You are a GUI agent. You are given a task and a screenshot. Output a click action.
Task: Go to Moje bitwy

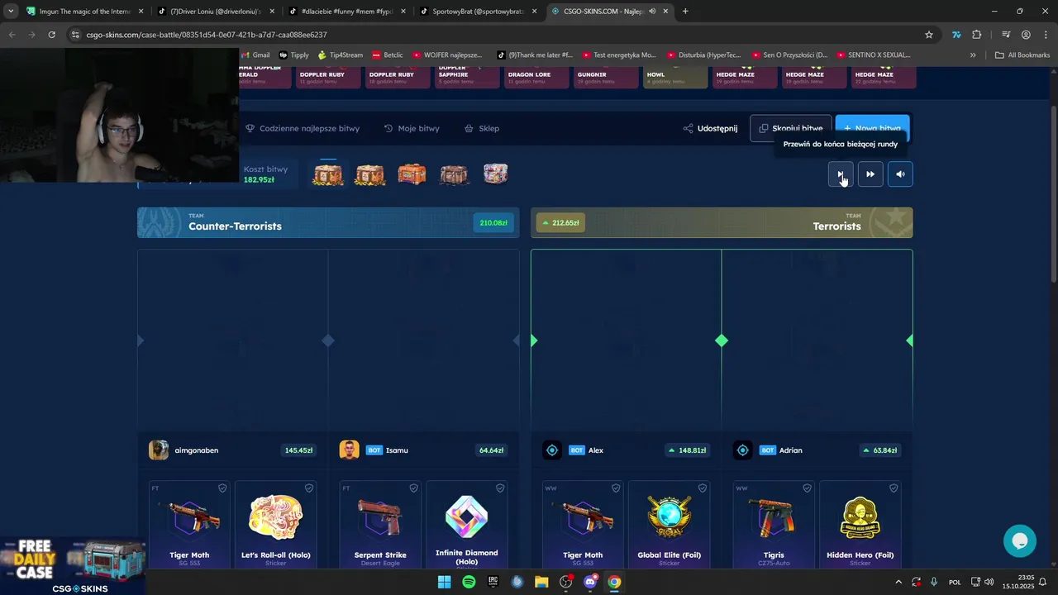(x=412, y=128)
